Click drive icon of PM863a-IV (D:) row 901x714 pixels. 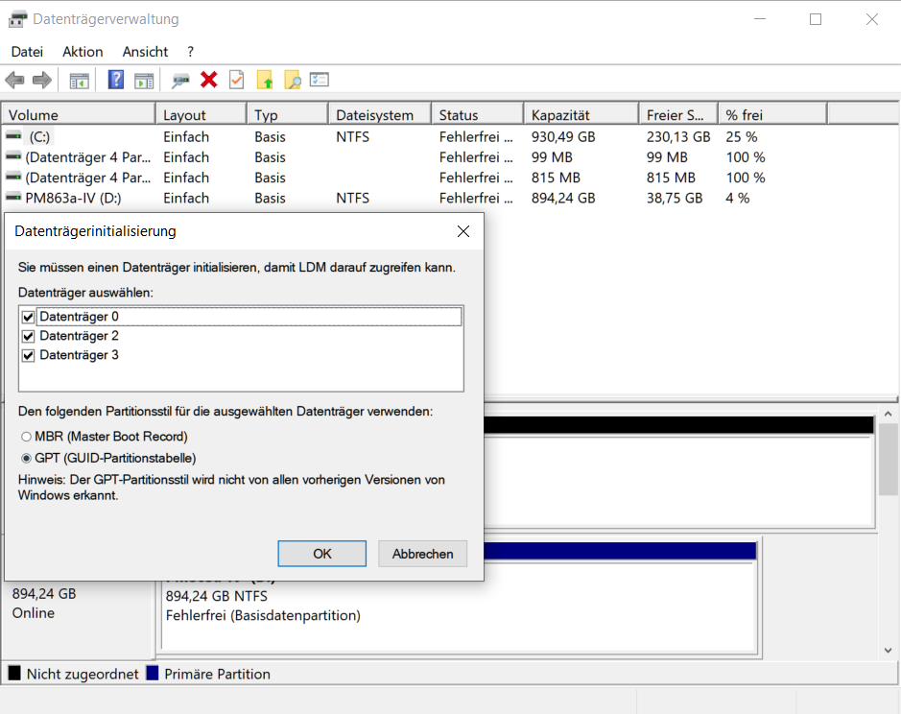13,197
